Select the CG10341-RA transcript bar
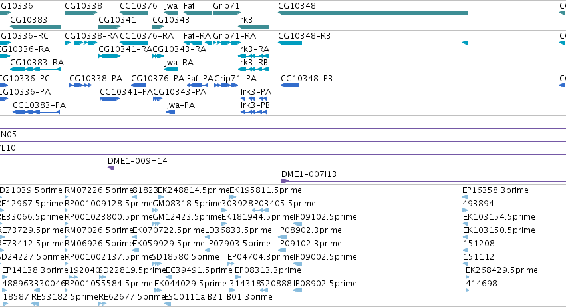 (110, 56)
